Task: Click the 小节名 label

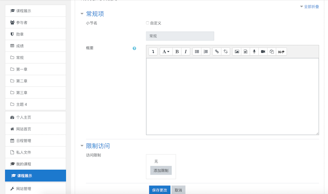Action: pyautogui.click(x=92, y=23)
